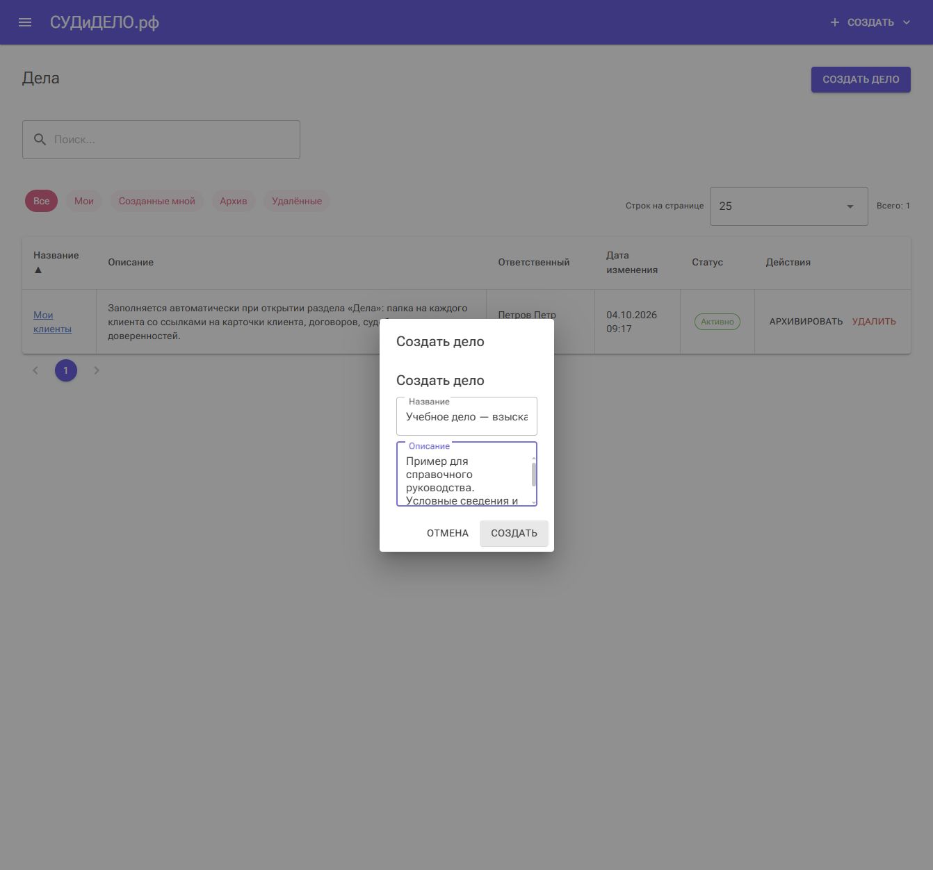Select the Архив filter chip
The width and height of the screenshot is (933, 870).
pyautogui.click(x=234, y=201)
